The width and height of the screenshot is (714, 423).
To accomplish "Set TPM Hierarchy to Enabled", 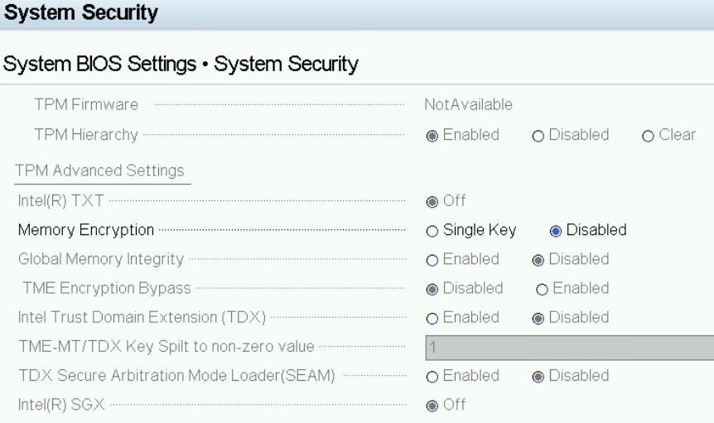I will pyautogui.click(x=432, y=136).
